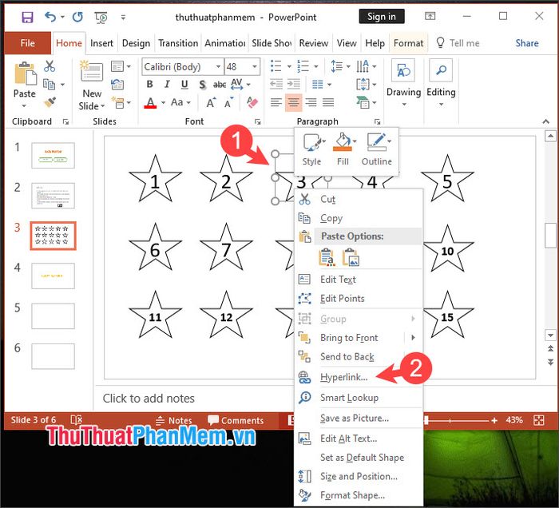Screen dimensions: 559x508
Task: Switch to the Design tab
Action: 136,43
